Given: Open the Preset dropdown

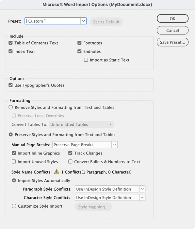Looking at the screenshot, I should (56, 21).
